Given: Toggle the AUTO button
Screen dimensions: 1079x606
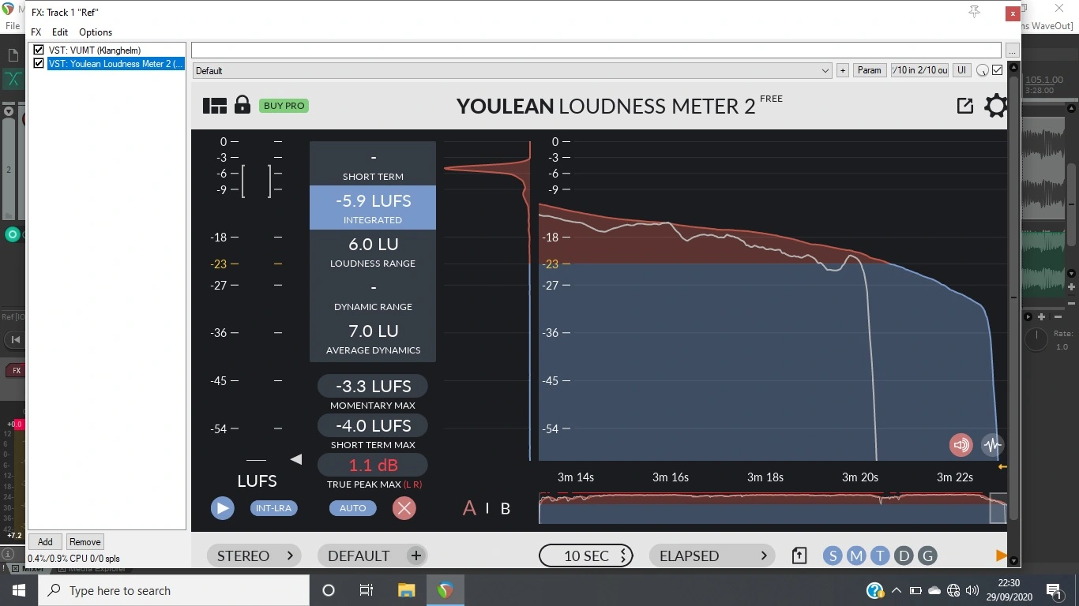Looking at the screenshot, I should pos(352,508).
